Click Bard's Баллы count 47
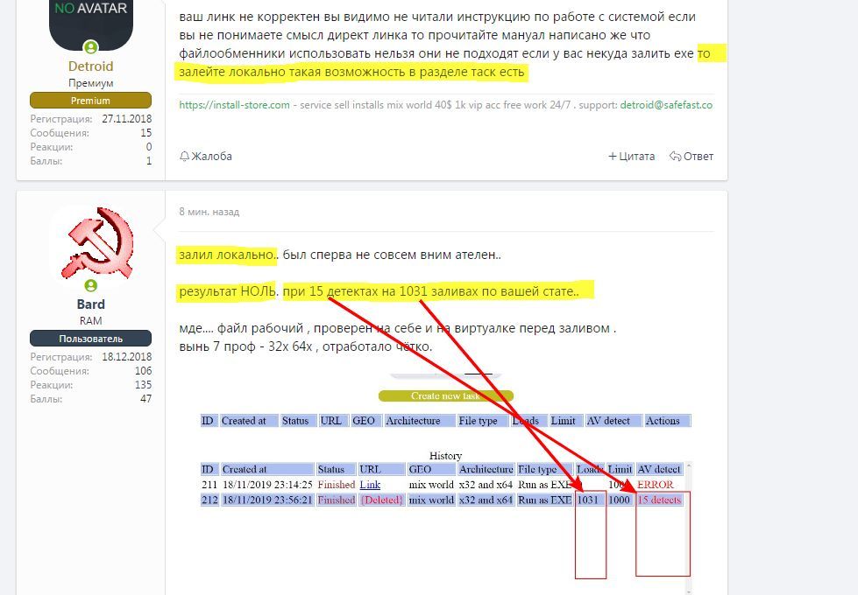This screenshot has height=595, width=858. coord(146,399)
